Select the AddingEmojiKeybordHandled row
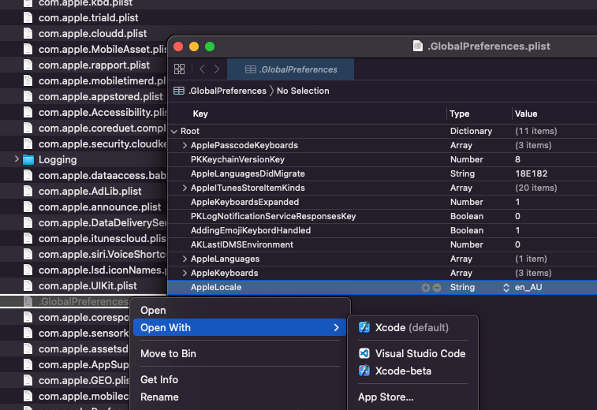Screen dimensions: 597x410 point(382,230)
